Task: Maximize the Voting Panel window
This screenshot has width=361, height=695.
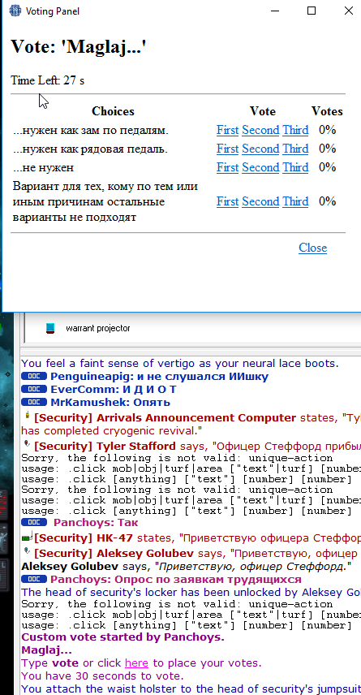Action: [312, 11]
